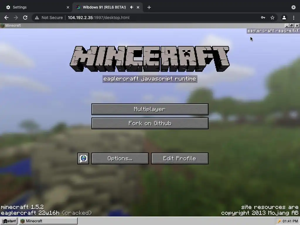Select Minecraft taskbar item
This screenshot has width=300, height=225.
[x=48, y=221]
